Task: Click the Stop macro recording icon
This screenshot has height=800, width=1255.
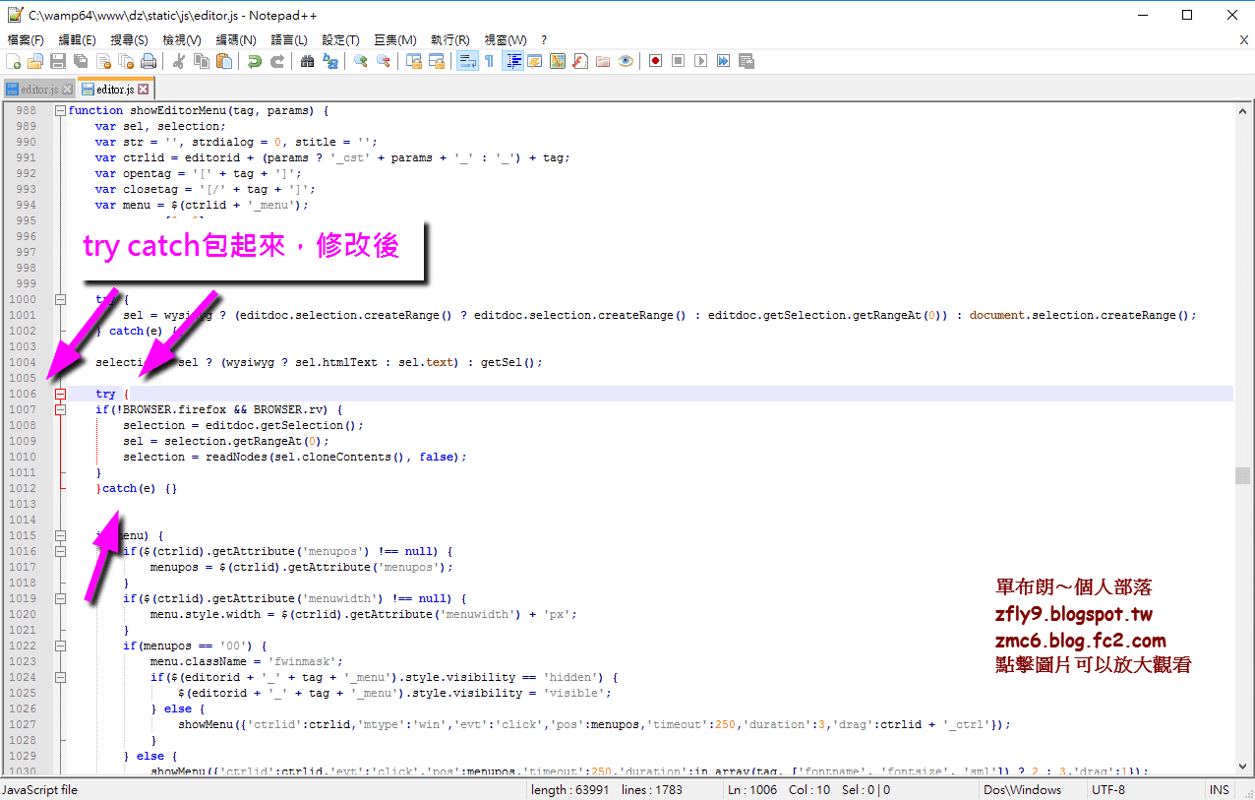Action: (x=679, y=61)
